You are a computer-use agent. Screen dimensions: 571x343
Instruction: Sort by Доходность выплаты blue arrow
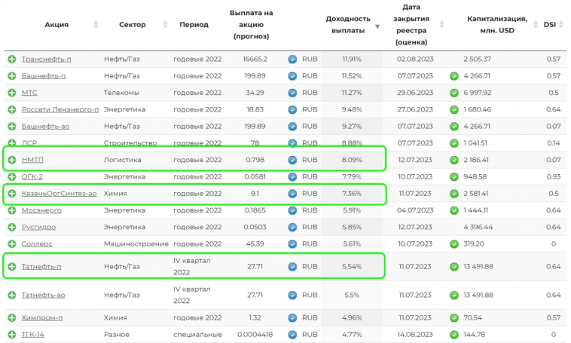click(x=377, y=26)
